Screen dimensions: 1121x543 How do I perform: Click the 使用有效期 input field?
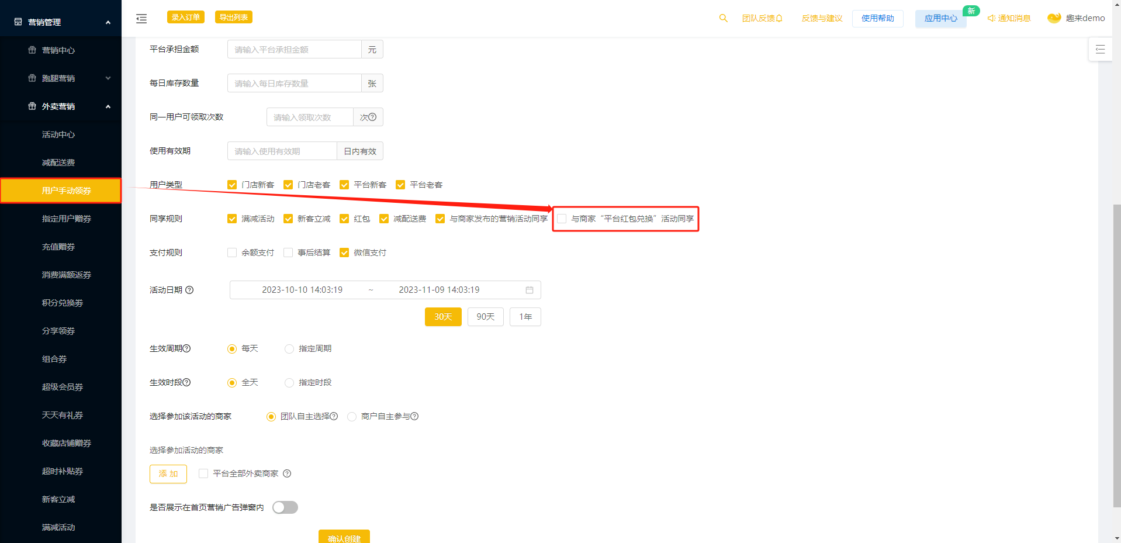point(282,151)
